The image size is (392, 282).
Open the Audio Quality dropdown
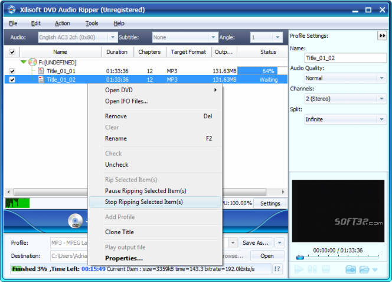pos(382,78)
